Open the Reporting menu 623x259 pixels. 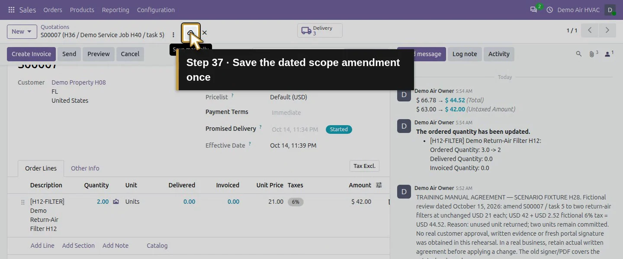pyautogui.click(x=116, y=10)
